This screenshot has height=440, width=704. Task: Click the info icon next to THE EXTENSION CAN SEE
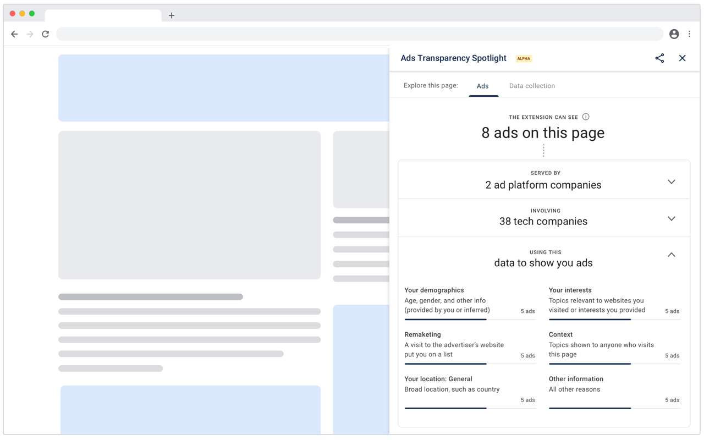click(x=585, y=117)
